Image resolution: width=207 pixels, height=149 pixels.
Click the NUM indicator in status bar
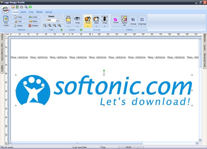coord(128,147)
